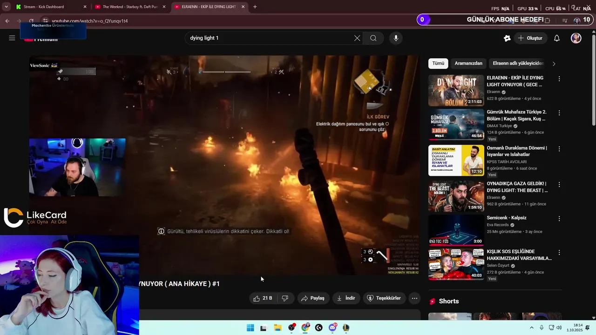Open the YouTube hamburger guide menu
Screen dimensions: 596x335
click(x=12, y=38)
